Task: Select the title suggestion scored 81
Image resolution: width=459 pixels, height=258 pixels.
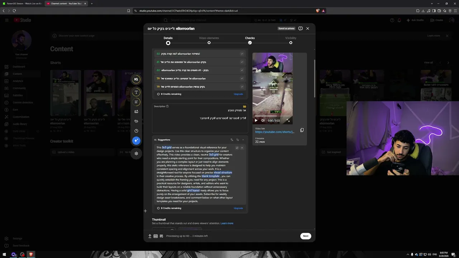Action: [200, 62]
